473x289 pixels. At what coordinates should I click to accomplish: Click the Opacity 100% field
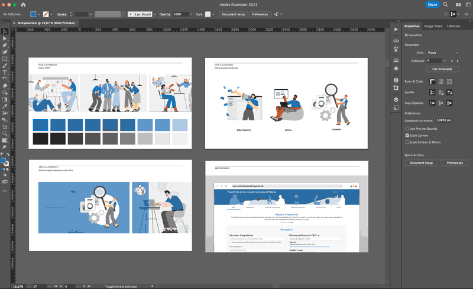(x=181, y=14)
